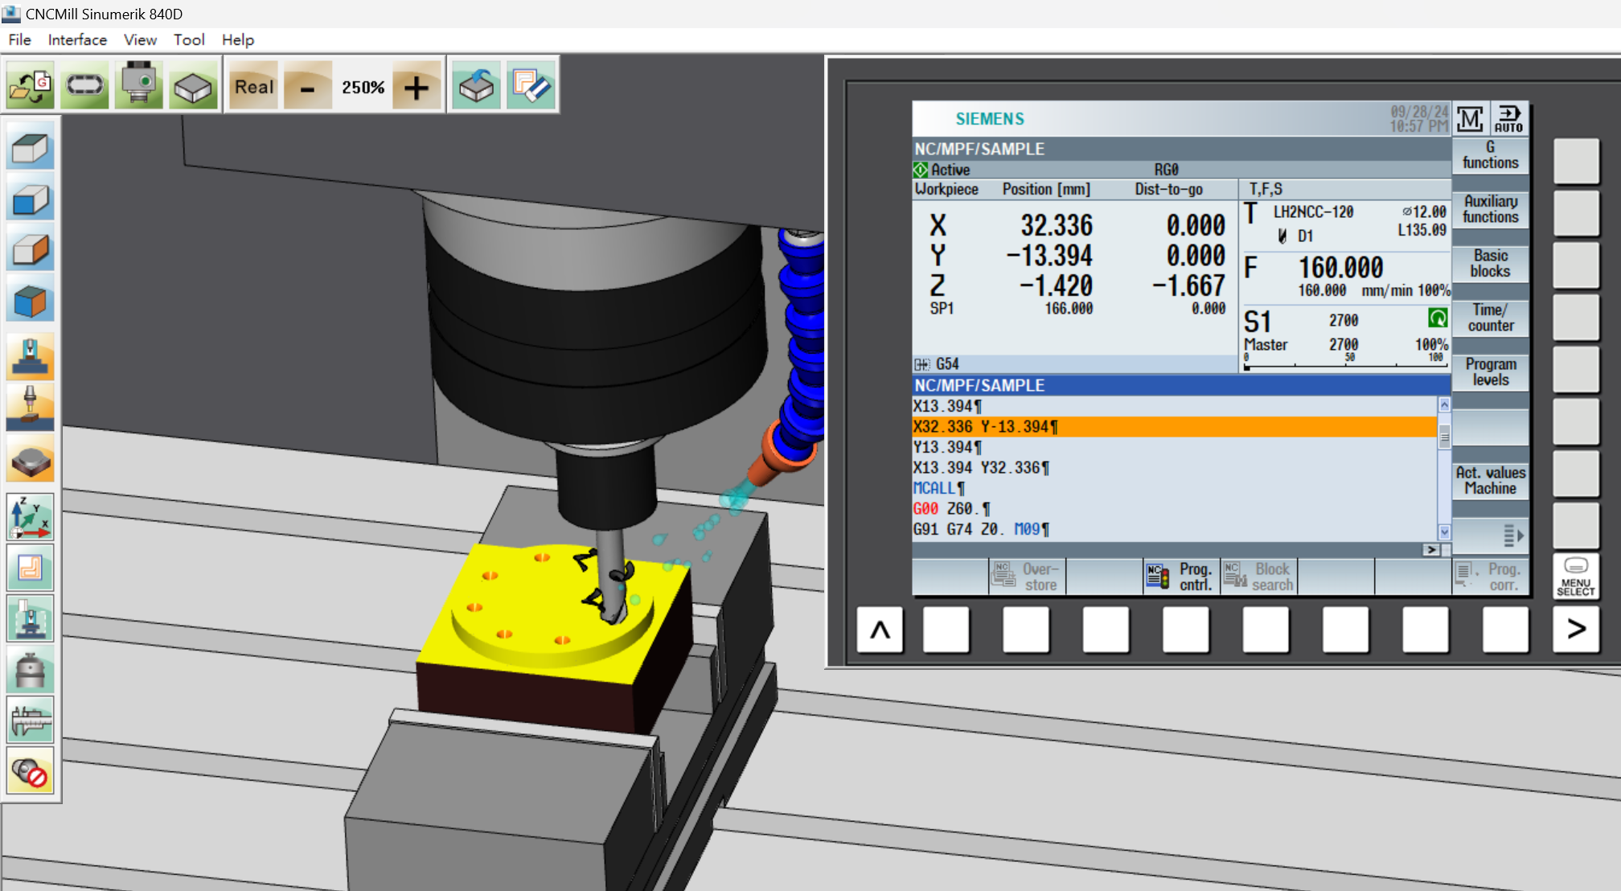This screenshot has width=1621, height=891.
Task: Open the Time/counter softkey
Action: click(x=1490, y=318)
